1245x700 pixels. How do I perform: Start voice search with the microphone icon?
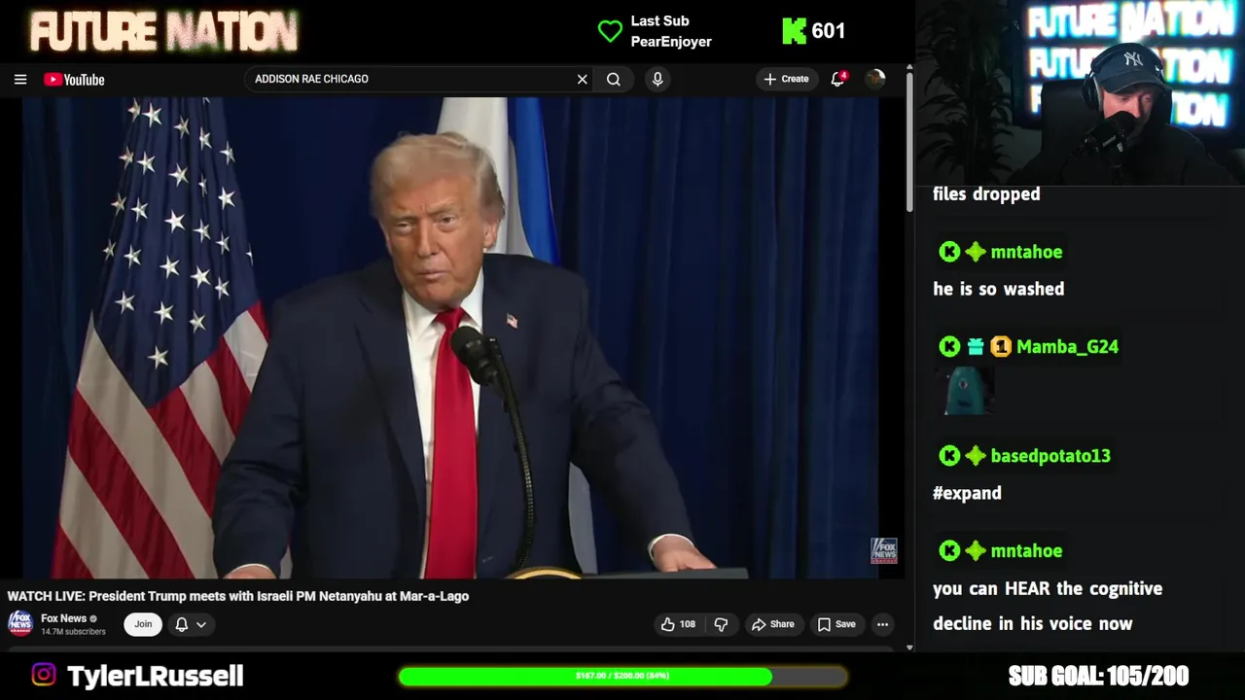[x=658, y=80]
